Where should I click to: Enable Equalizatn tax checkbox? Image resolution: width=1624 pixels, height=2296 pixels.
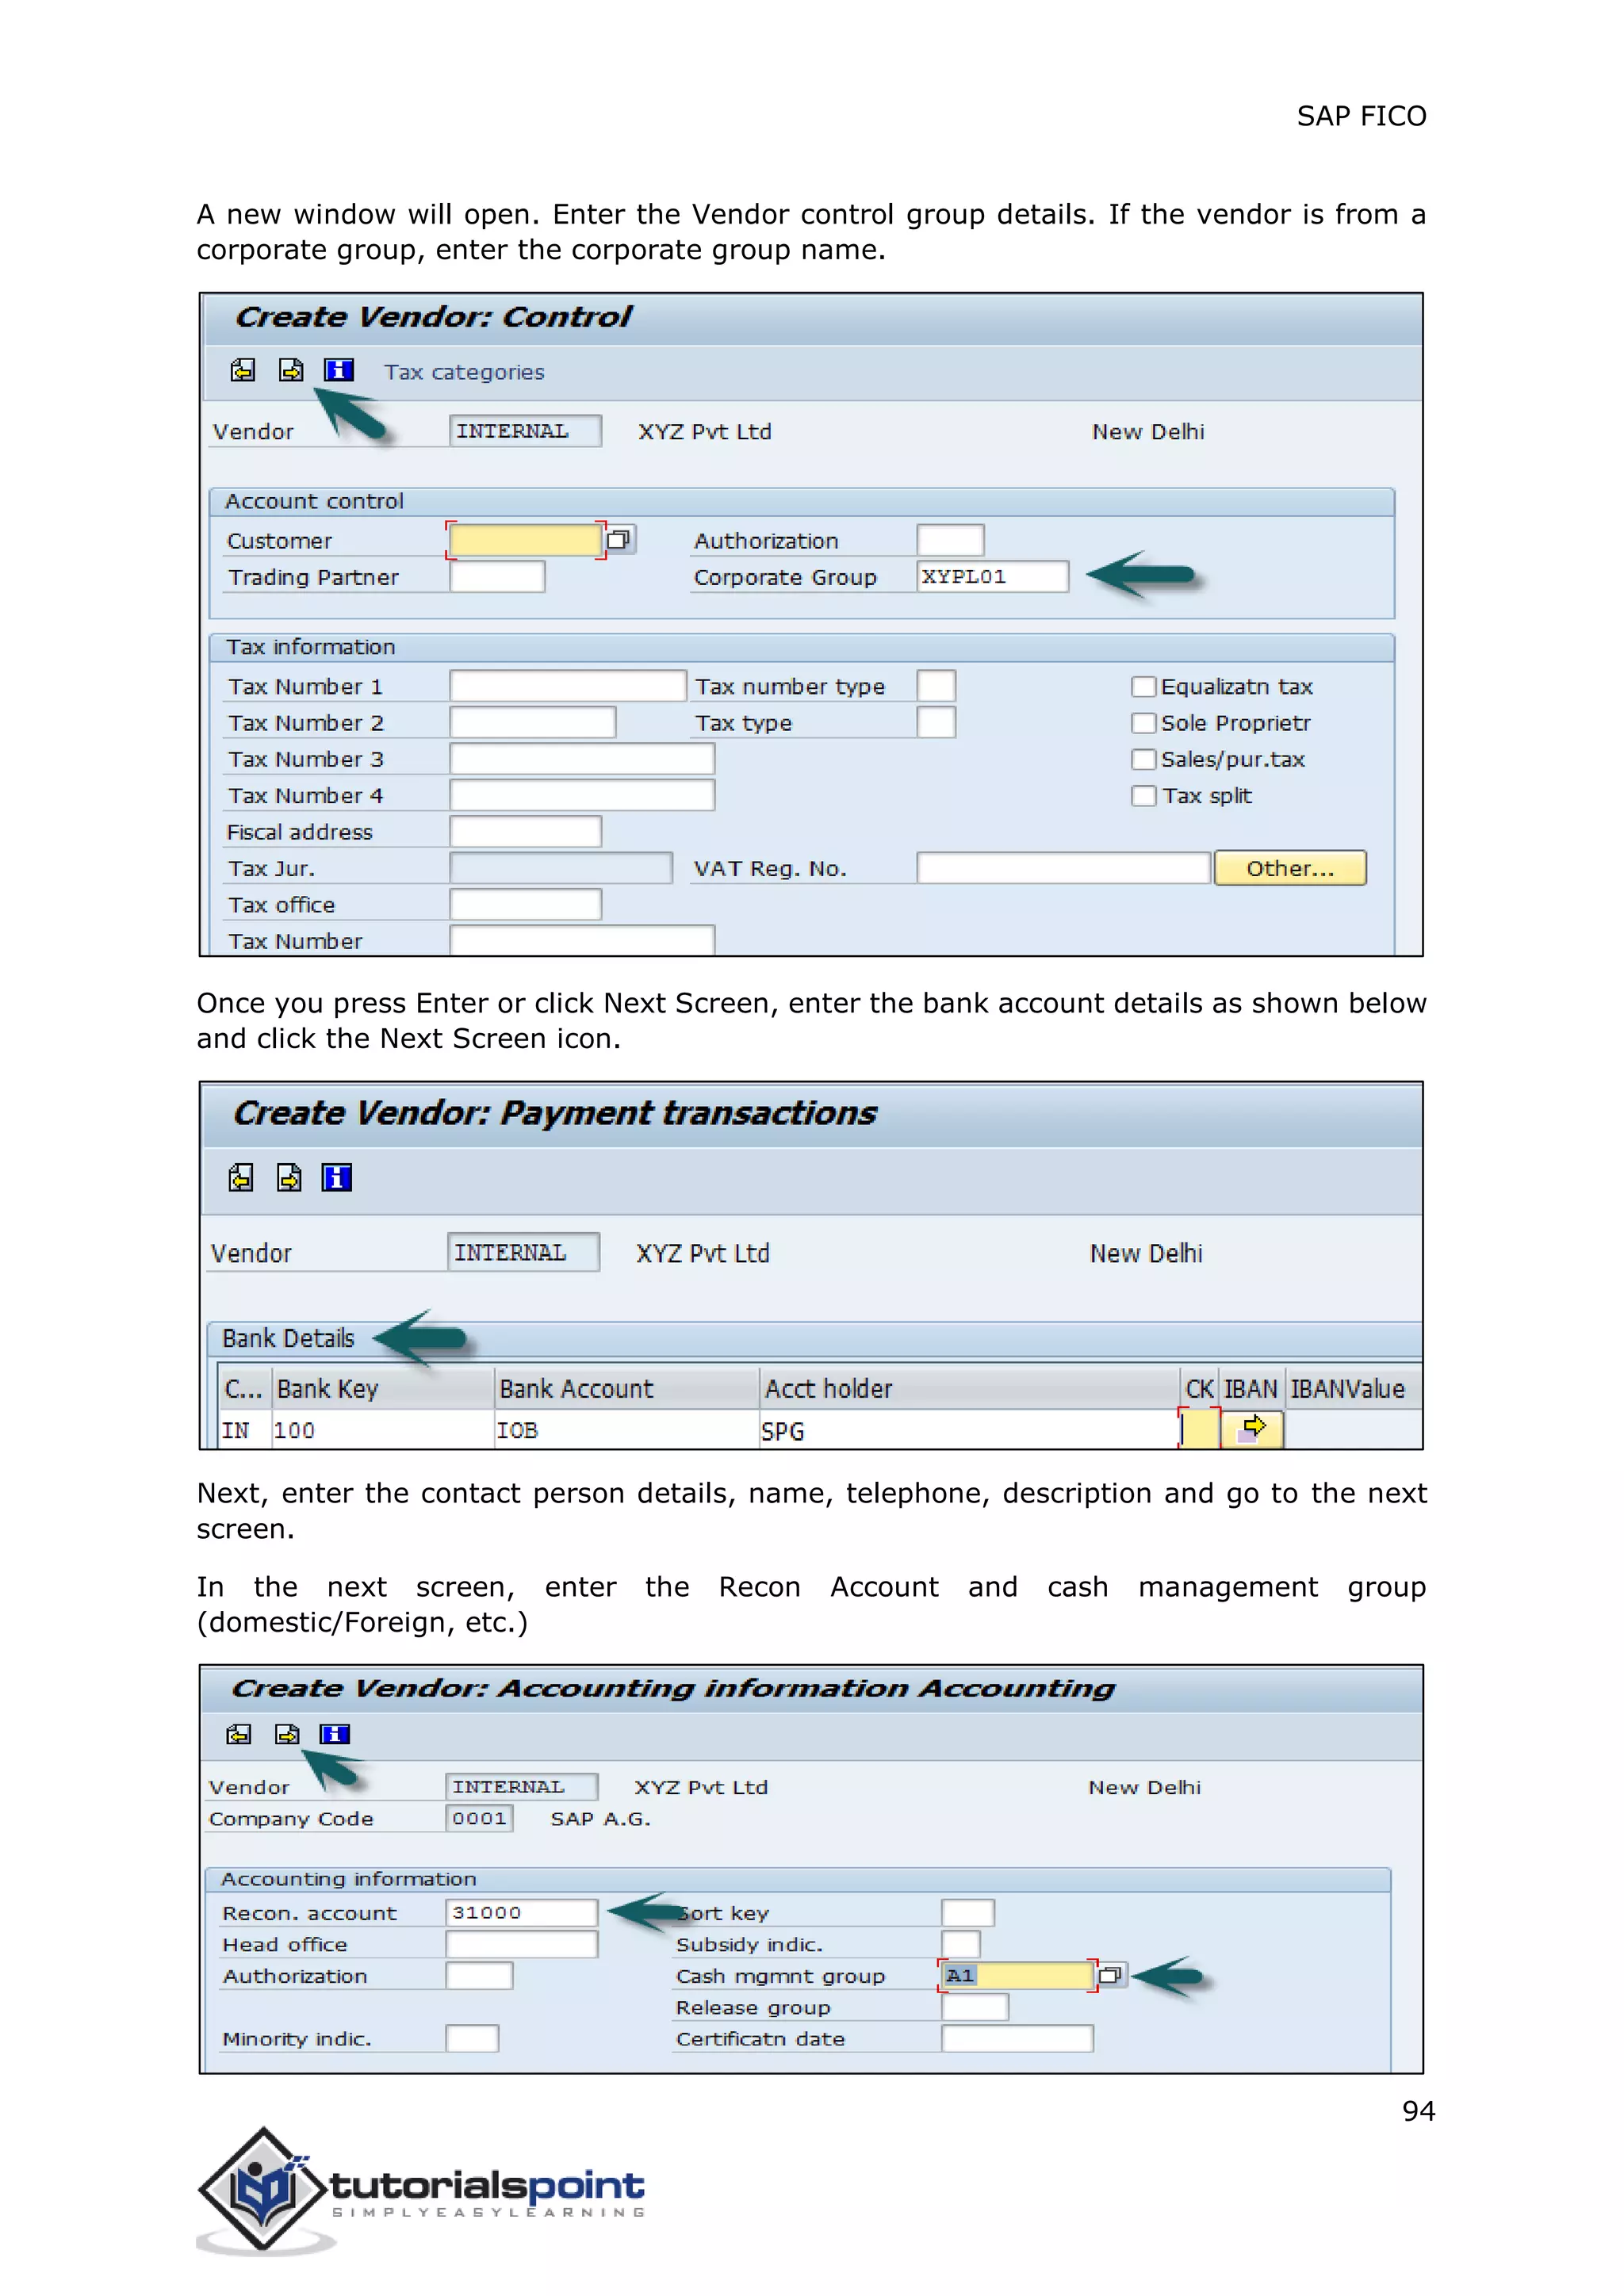[x=1143, y=687]
